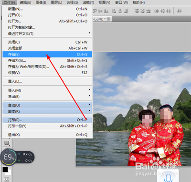
Task: Click distribute top edges icon
Action: (137, 11)
